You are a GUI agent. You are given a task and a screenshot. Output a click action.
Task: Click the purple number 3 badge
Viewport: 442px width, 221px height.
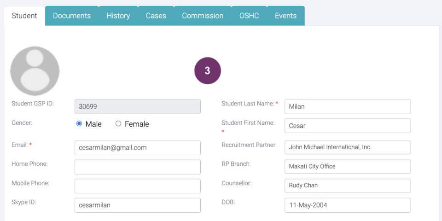[208, 71]
